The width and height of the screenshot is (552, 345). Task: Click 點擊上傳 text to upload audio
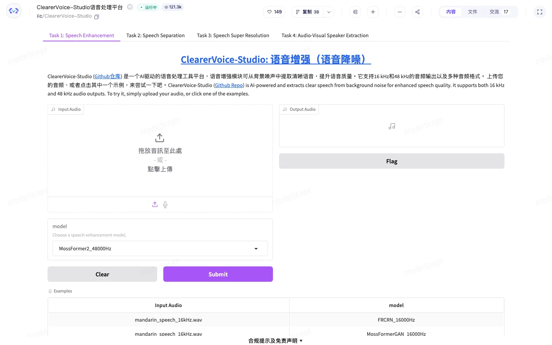point(160,169)
